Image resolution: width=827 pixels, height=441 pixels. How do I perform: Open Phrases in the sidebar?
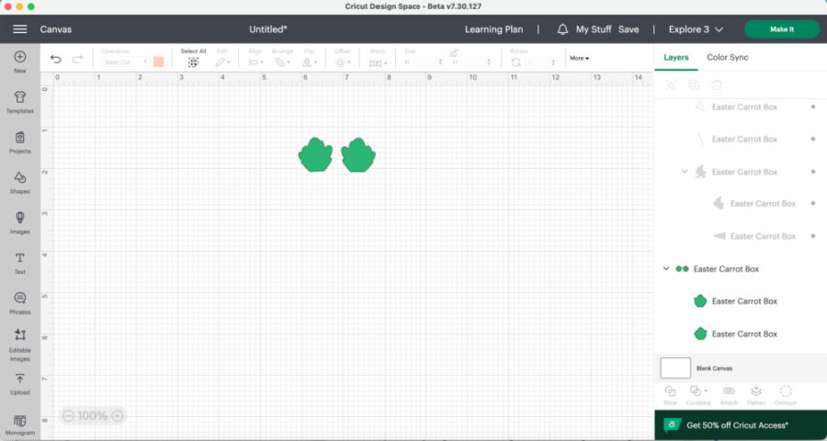pos(19,302)
